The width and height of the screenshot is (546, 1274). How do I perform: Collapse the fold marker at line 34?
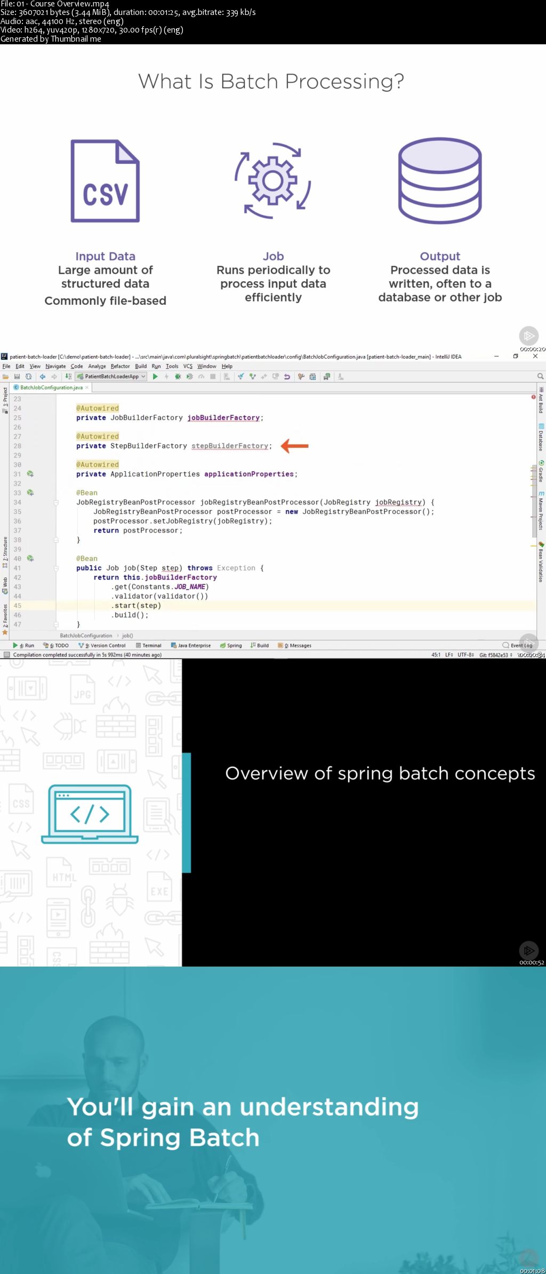(56, 502)
